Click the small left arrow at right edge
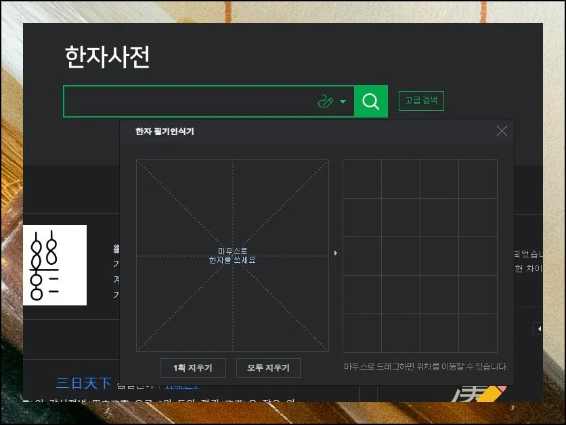Screen dimensions: 566x425 (x=539, y=329)
